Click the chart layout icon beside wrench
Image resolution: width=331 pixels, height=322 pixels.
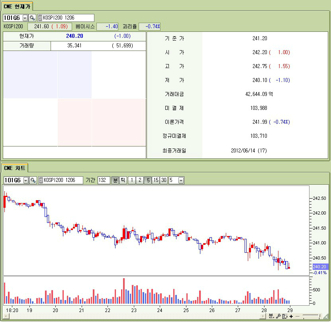click(x=285, y=316)
